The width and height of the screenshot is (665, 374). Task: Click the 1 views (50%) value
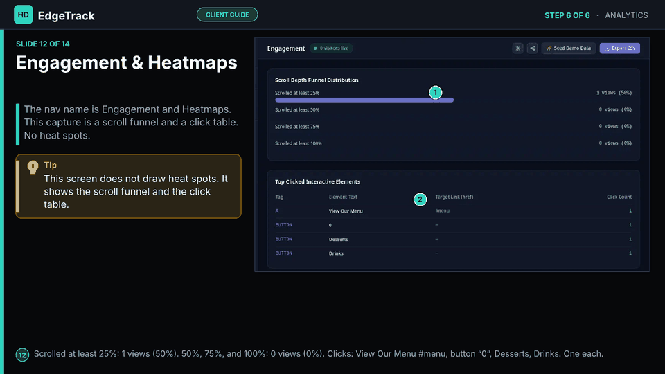coord(614,92)
